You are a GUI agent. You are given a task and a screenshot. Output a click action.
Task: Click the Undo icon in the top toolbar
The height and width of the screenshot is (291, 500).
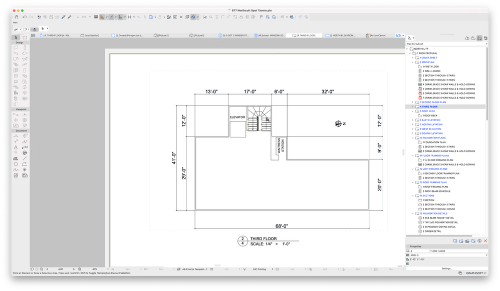(24, 16)
